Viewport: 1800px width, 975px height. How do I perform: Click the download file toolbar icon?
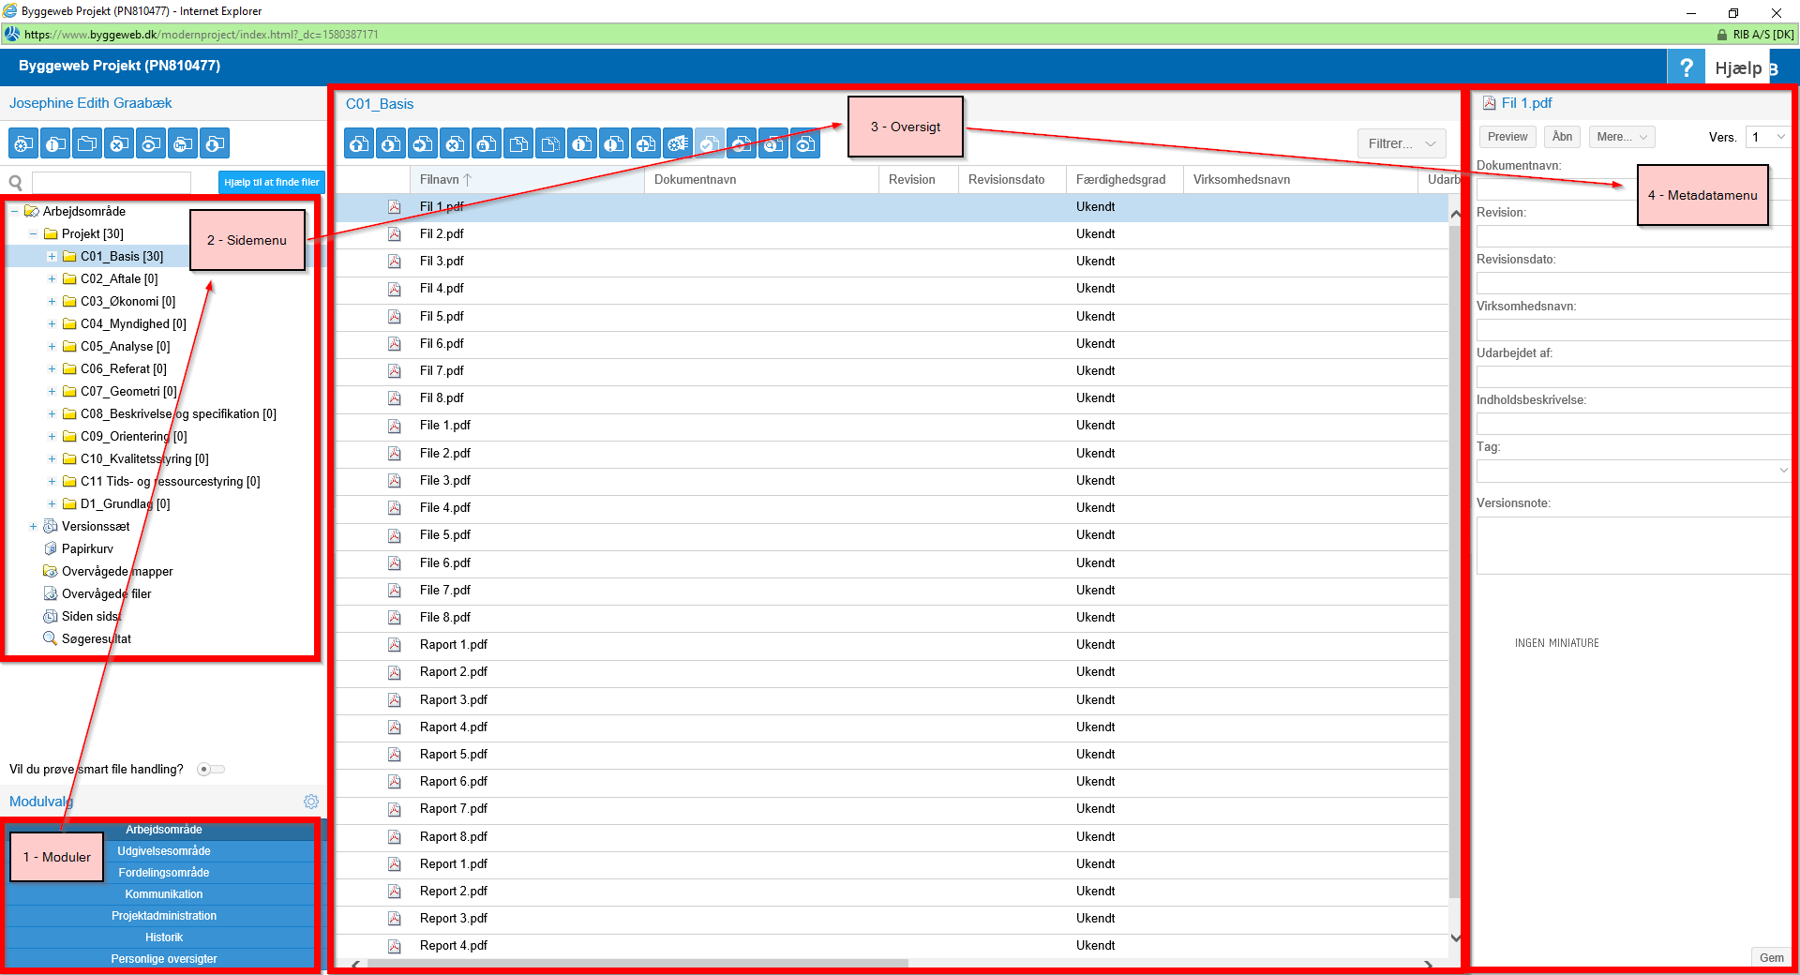(391, 144)
